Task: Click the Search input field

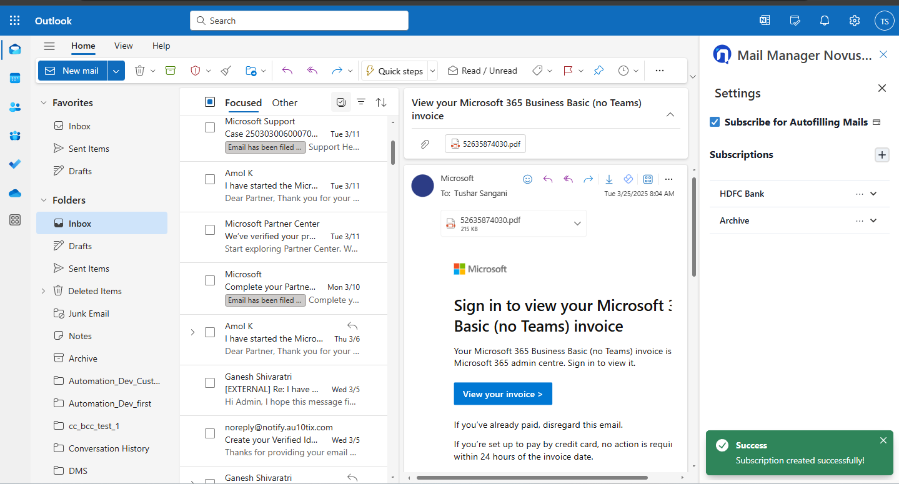Action: (299, 21)
